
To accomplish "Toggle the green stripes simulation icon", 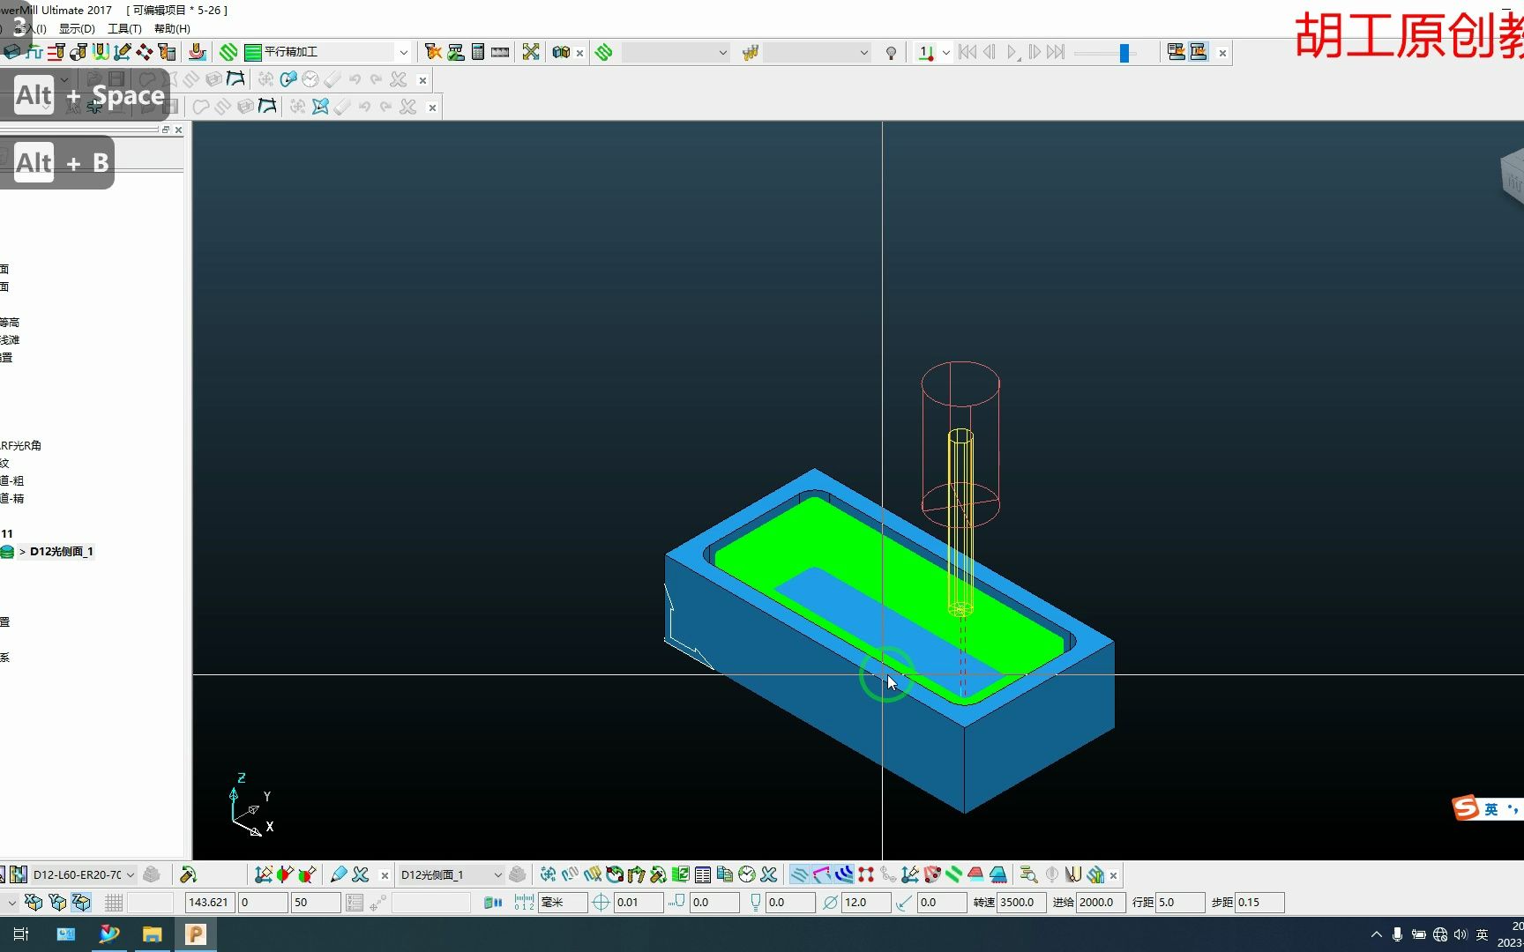I will pos(954,874).
